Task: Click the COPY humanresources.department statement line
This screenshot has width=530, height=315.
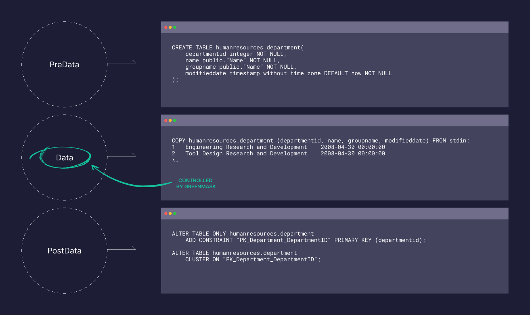Action: (x=321, y=141)
